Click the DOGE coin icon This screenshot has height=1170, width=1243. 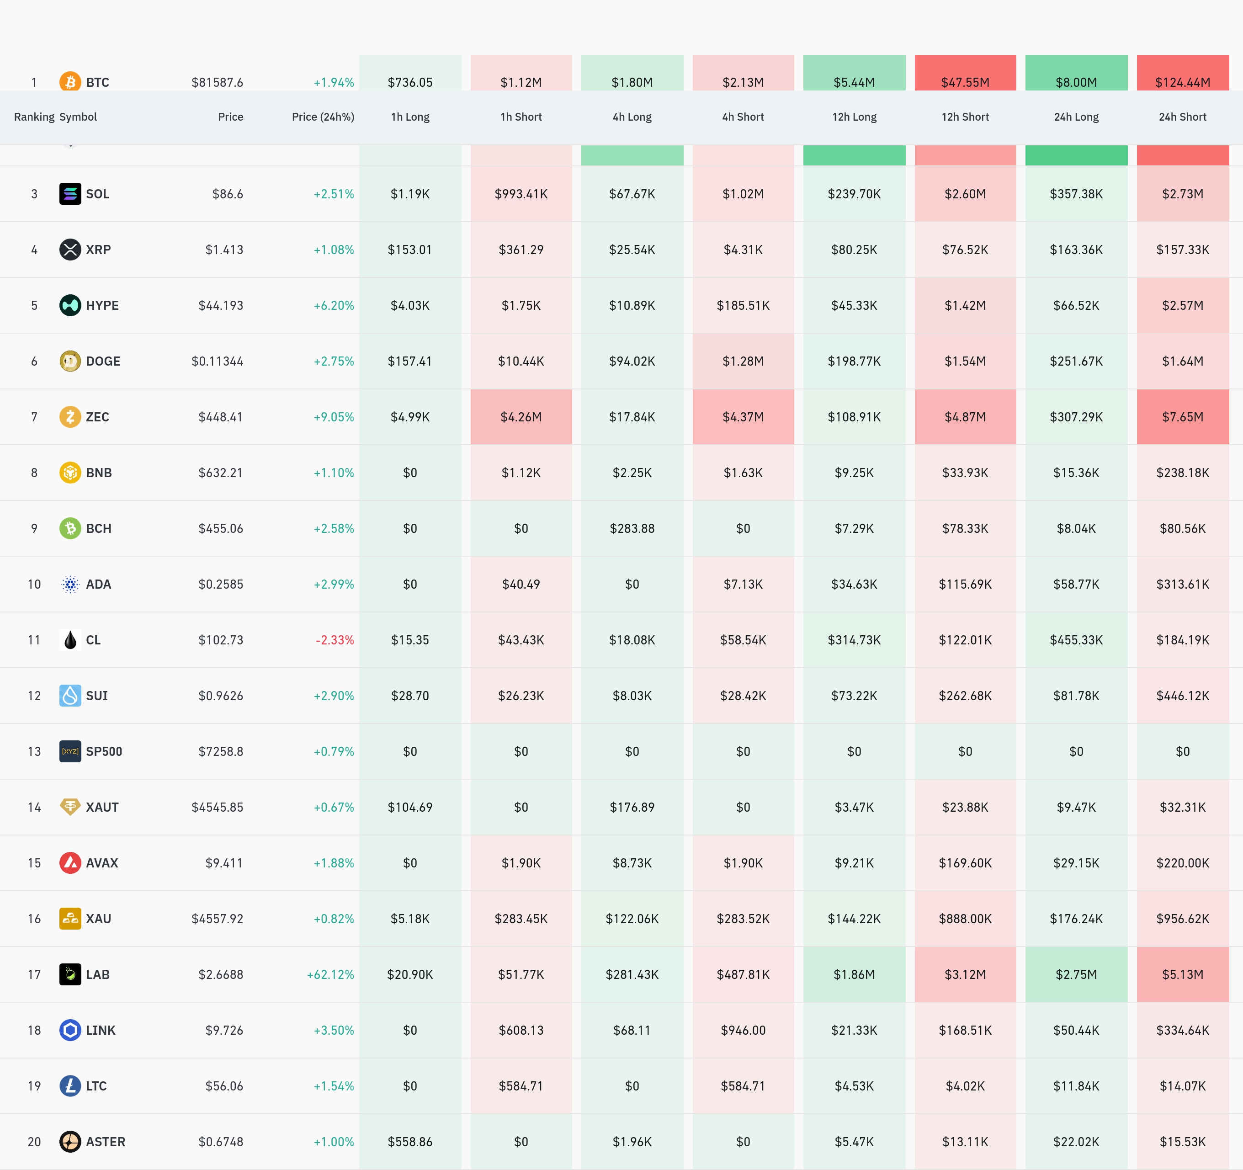(x=70, y=361)
